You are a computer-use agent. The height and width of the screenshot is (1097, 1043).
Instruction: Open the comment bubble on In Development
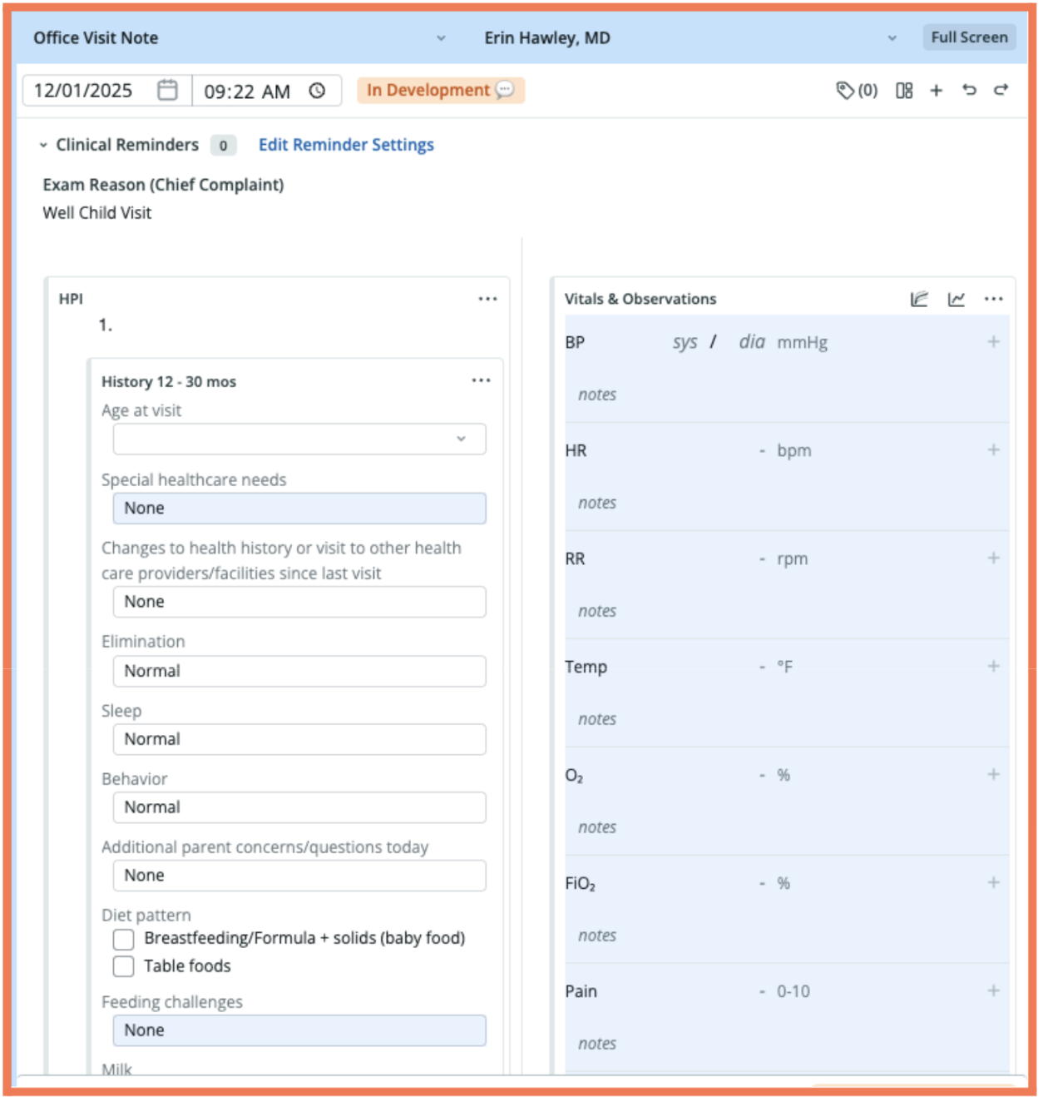click(504, 90)
